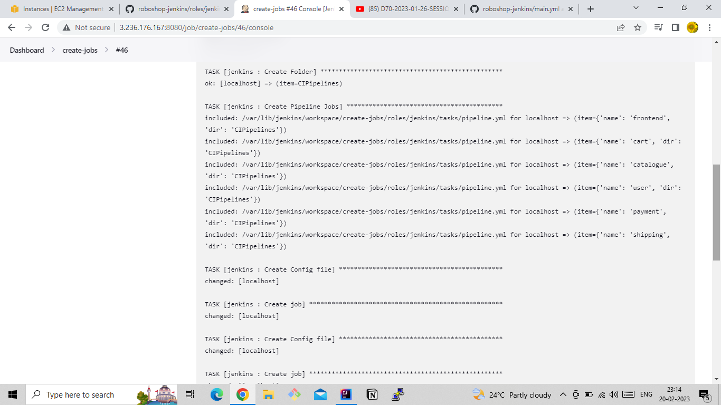Viewport: 721px width, 405px height.
Task: Open Notion from taskbar
Action: coord(372,394)
